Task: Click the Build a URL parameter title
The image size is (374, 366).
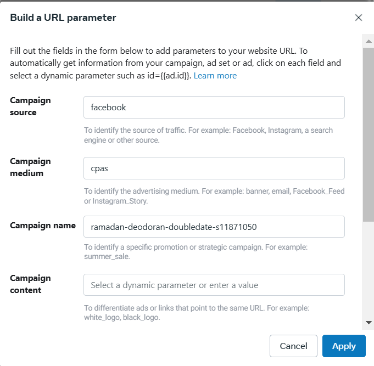Action: click(63, 18)
